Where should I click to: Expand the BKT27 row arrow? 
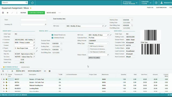point(1,79)
